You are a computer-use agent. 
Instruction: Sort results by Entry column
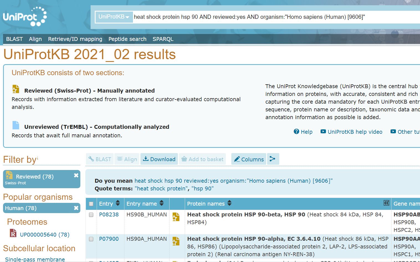(x=118, y=203)
